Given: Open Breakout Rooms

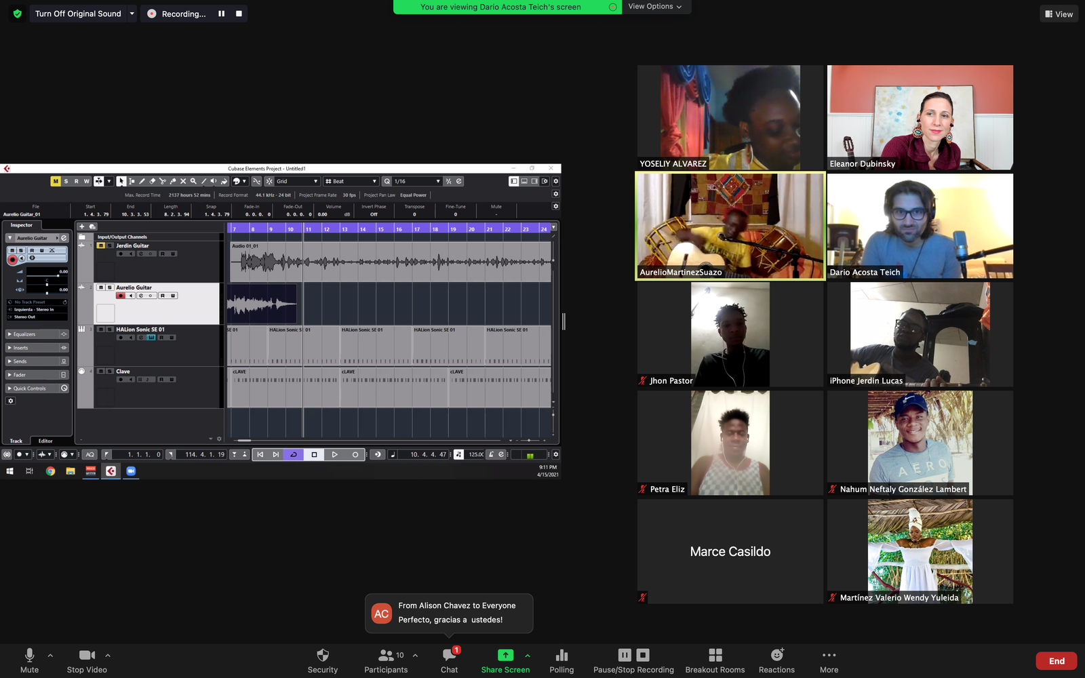Looking at the screenshot, I should coord(715,660).
